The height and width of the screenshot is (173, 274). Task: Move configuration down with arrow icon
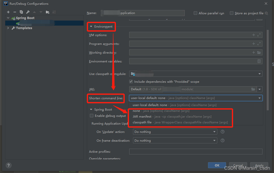click(41, 12)
